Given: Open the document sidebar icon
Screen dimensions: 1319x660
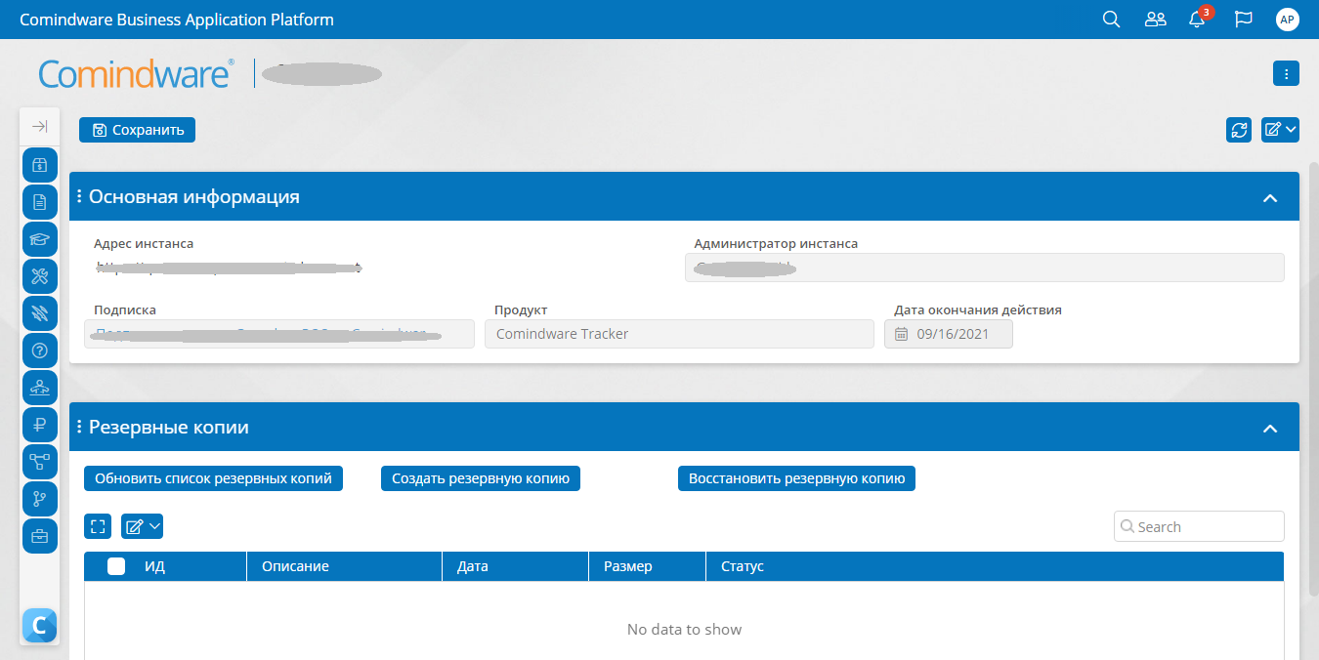Looking at the screenshot, I should (x=40, y=202).
